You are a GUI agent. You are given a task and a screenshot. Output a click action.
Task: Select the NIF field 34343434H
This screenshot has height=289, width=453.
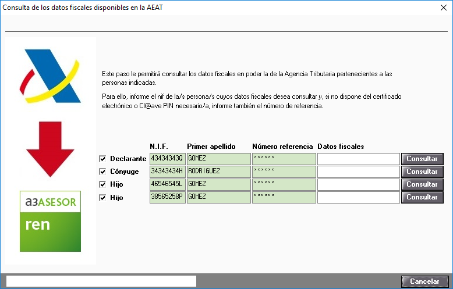[x=168, y=172]
